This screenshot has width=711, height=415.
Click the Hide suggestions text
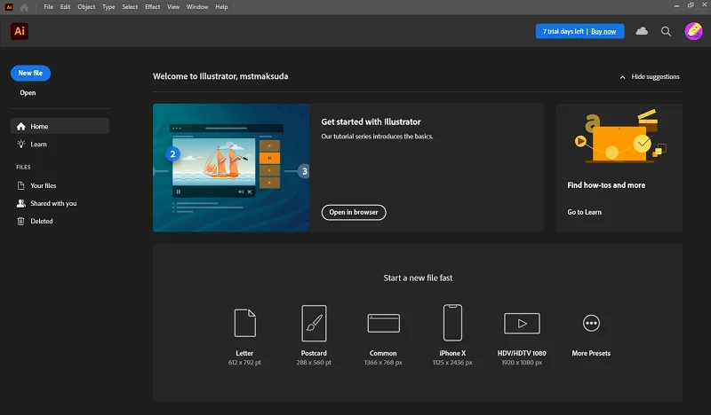(656, 77)
